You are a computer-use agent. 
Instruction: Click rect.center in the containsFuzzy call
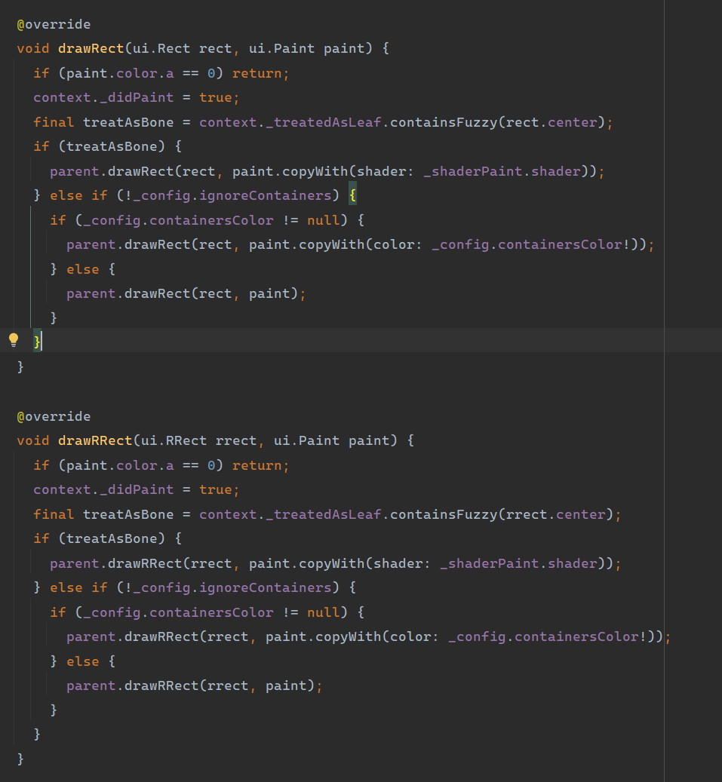pyautogui.click(x=551, y=122)
